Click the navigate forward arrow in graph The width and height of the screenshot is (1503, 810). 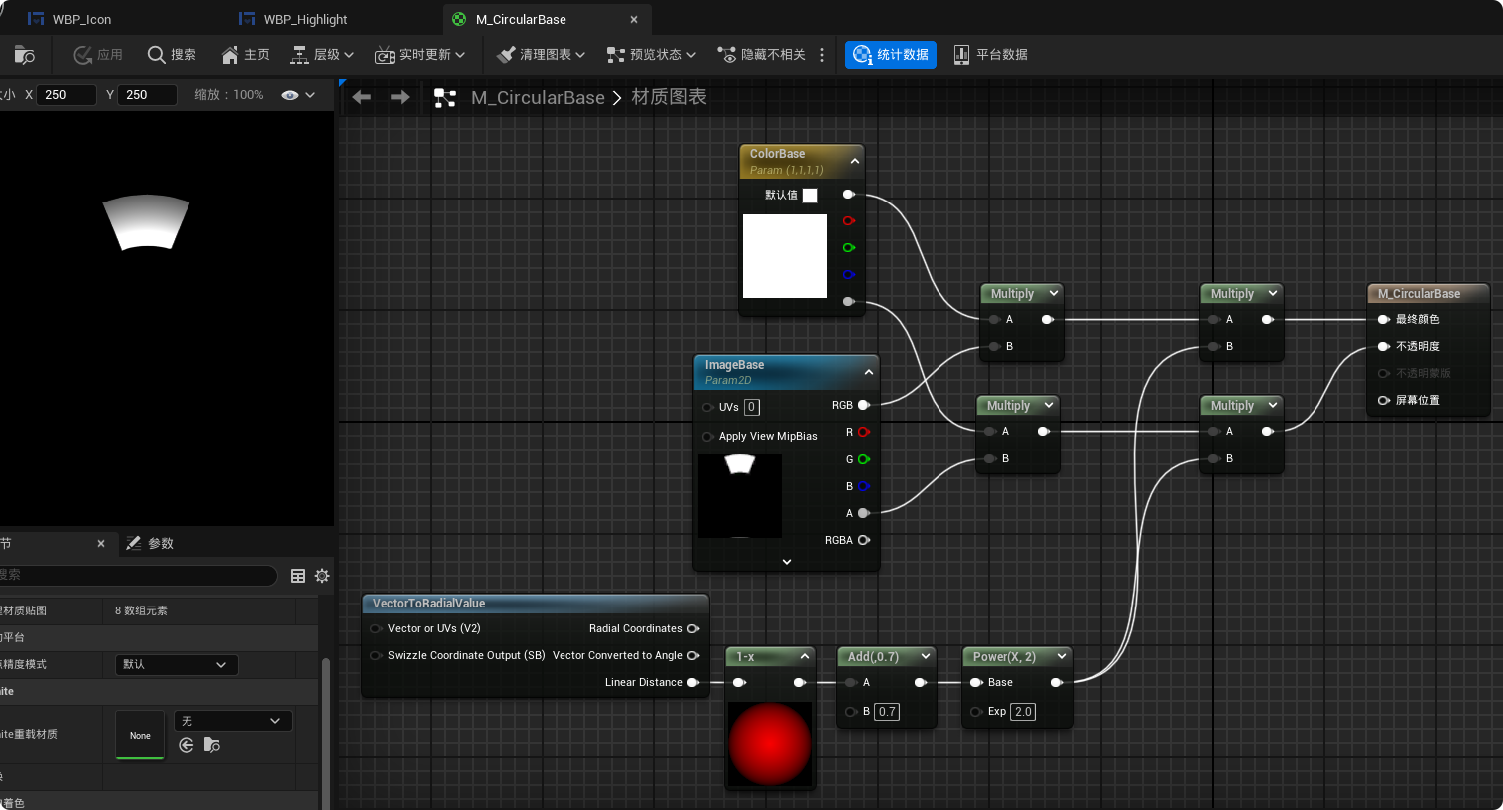(x=400, y=97)
